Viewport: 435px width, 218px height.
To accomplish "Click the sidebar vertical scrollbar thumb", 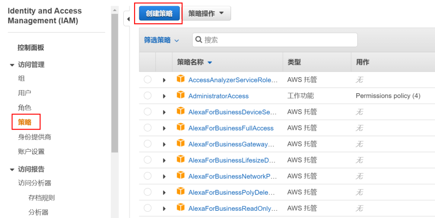I will 114,83.
